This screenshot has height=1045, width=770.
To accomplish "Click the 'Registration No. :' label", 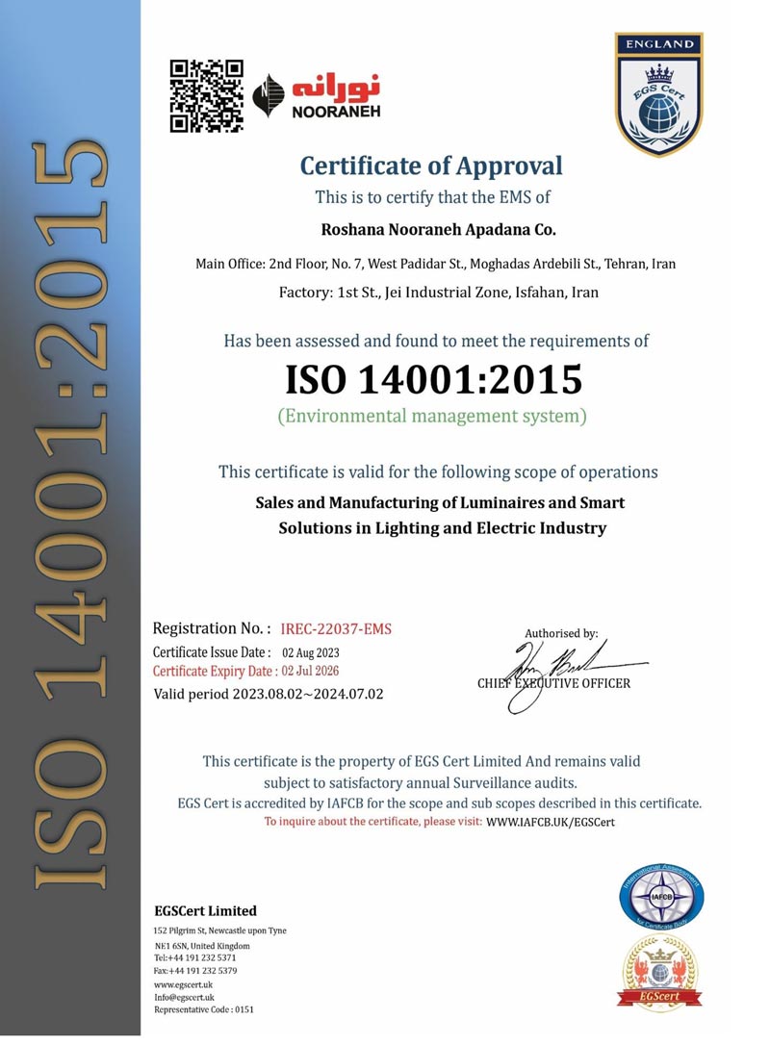I will point(212,628).
